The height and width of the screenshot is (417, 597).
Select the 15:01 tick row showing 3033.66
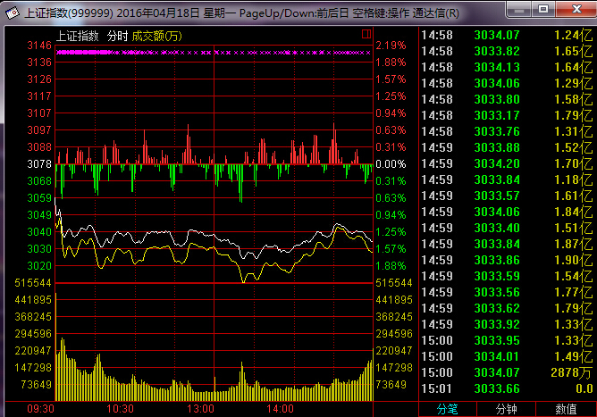click(x=507, y=388)
